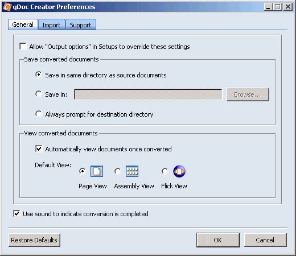Click the Cancel button

265,240
